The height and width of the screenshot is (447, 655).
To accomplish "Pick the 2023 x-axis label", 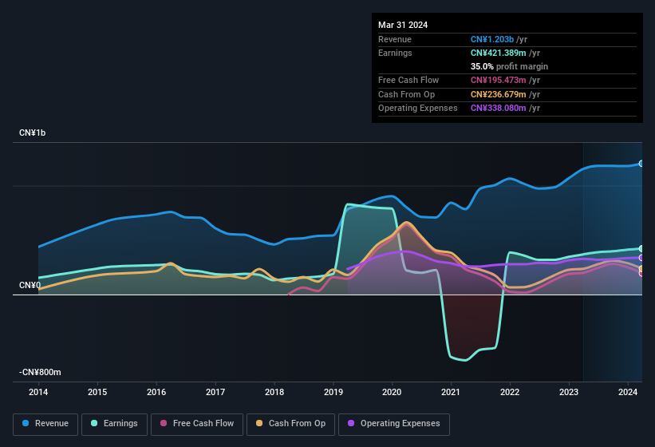I will coord(569,392).
